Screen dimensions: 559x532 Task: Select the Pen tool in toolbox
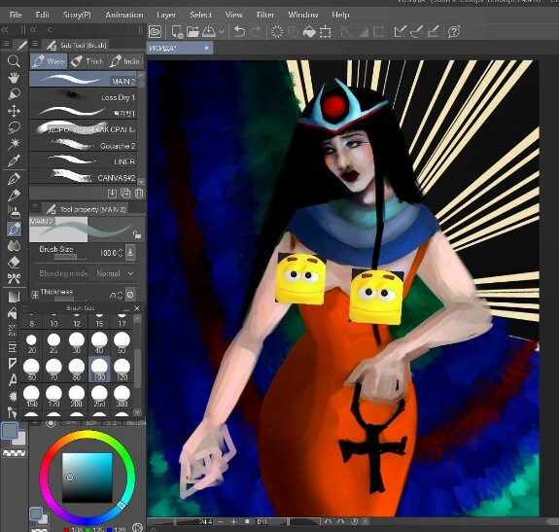[x=14, y=178]
